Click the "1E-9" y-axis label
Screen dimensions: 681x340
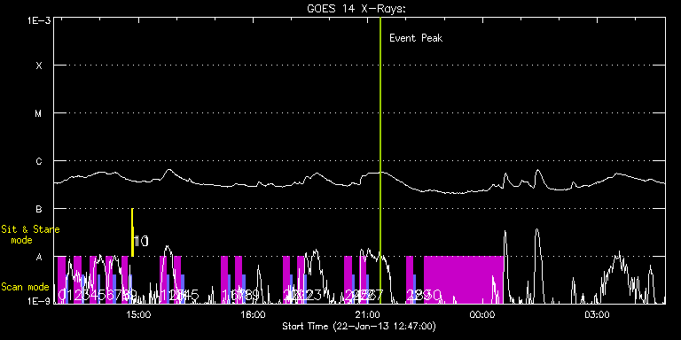coord(39,300)
